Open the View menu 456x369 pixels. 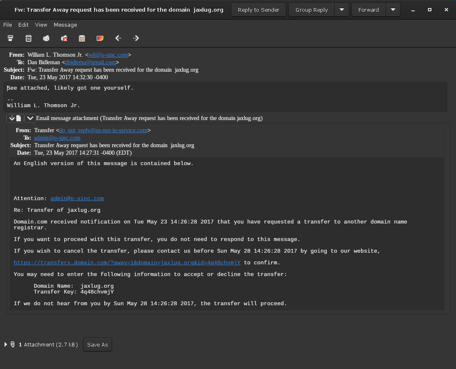click(x=41, y=25)
